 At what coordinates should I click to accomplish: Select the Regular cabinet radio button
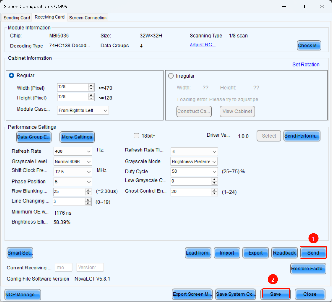(x=12, y=75)
